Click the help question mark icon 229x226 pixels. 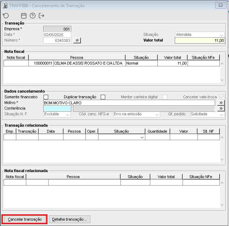click(33, 16)
